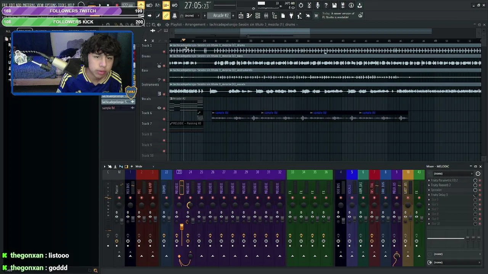Toggle the multi-link to controllers icon

click(166, 16)
